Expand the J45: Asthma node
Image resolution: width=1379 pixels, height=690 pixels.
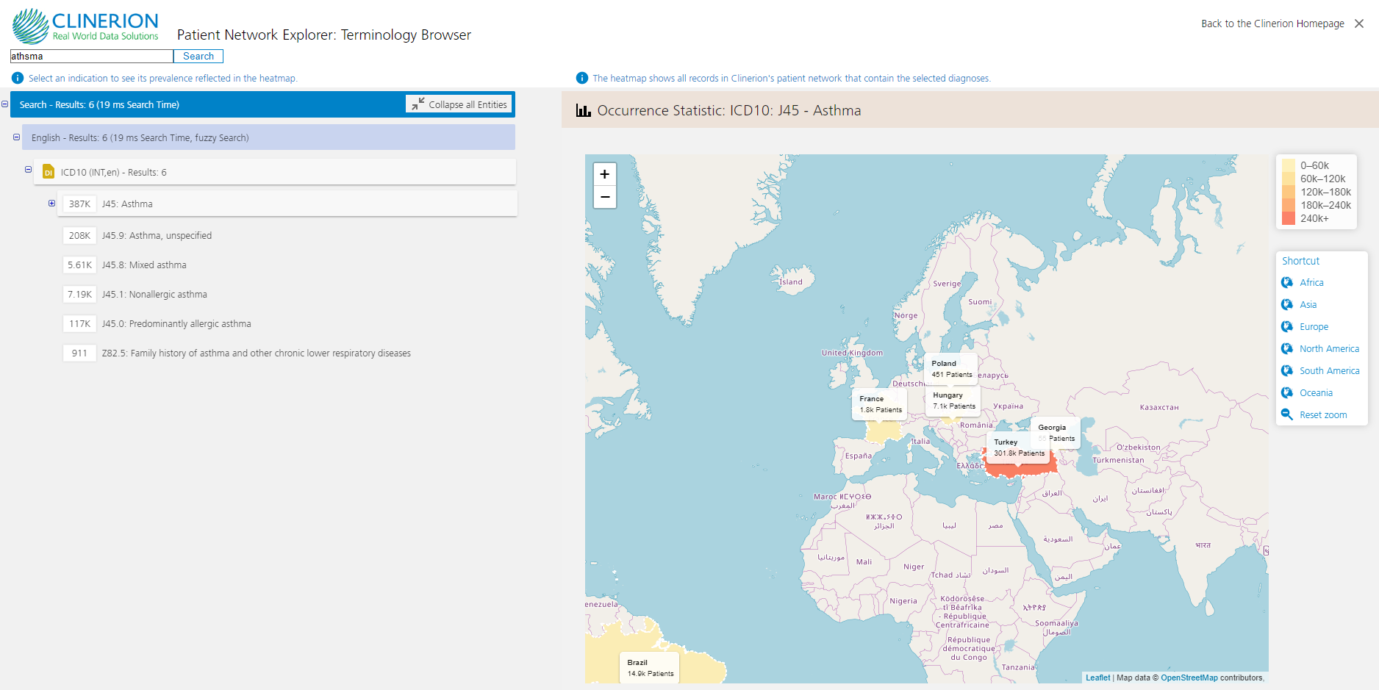coord(51,203)
